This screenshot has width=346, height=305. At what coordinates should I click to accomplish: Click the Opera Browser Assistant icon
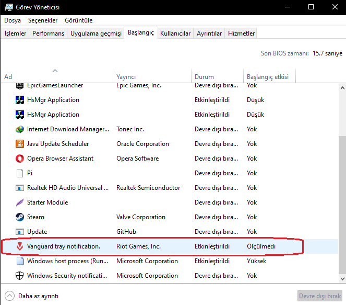tap(20, 159)
